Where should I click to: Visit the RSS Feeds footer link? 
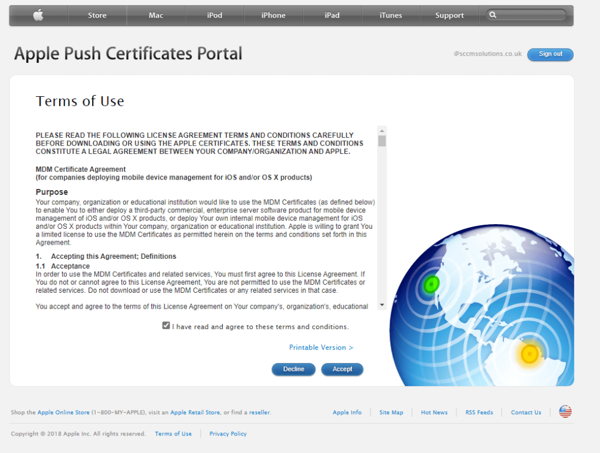click(479, 413)
